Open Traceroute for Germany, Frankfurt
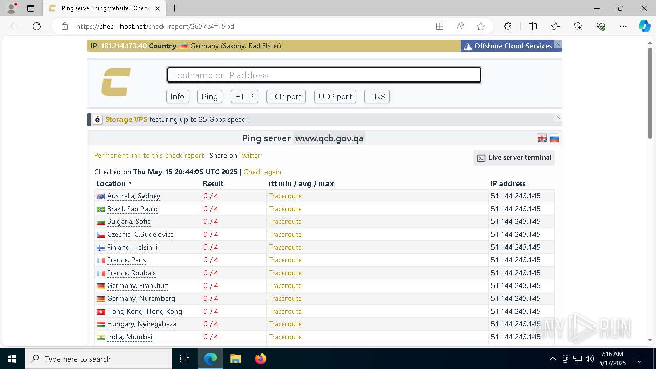Viewport: 656px width, 369px height. [x=285, y=285]
